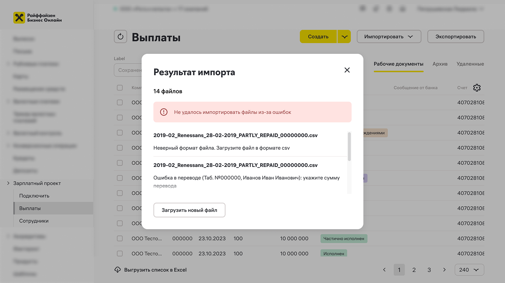Screen dimensions: 505x283
Task: Open table column settings gear icon
Action: pyautogui.click(x=477, y=88)
